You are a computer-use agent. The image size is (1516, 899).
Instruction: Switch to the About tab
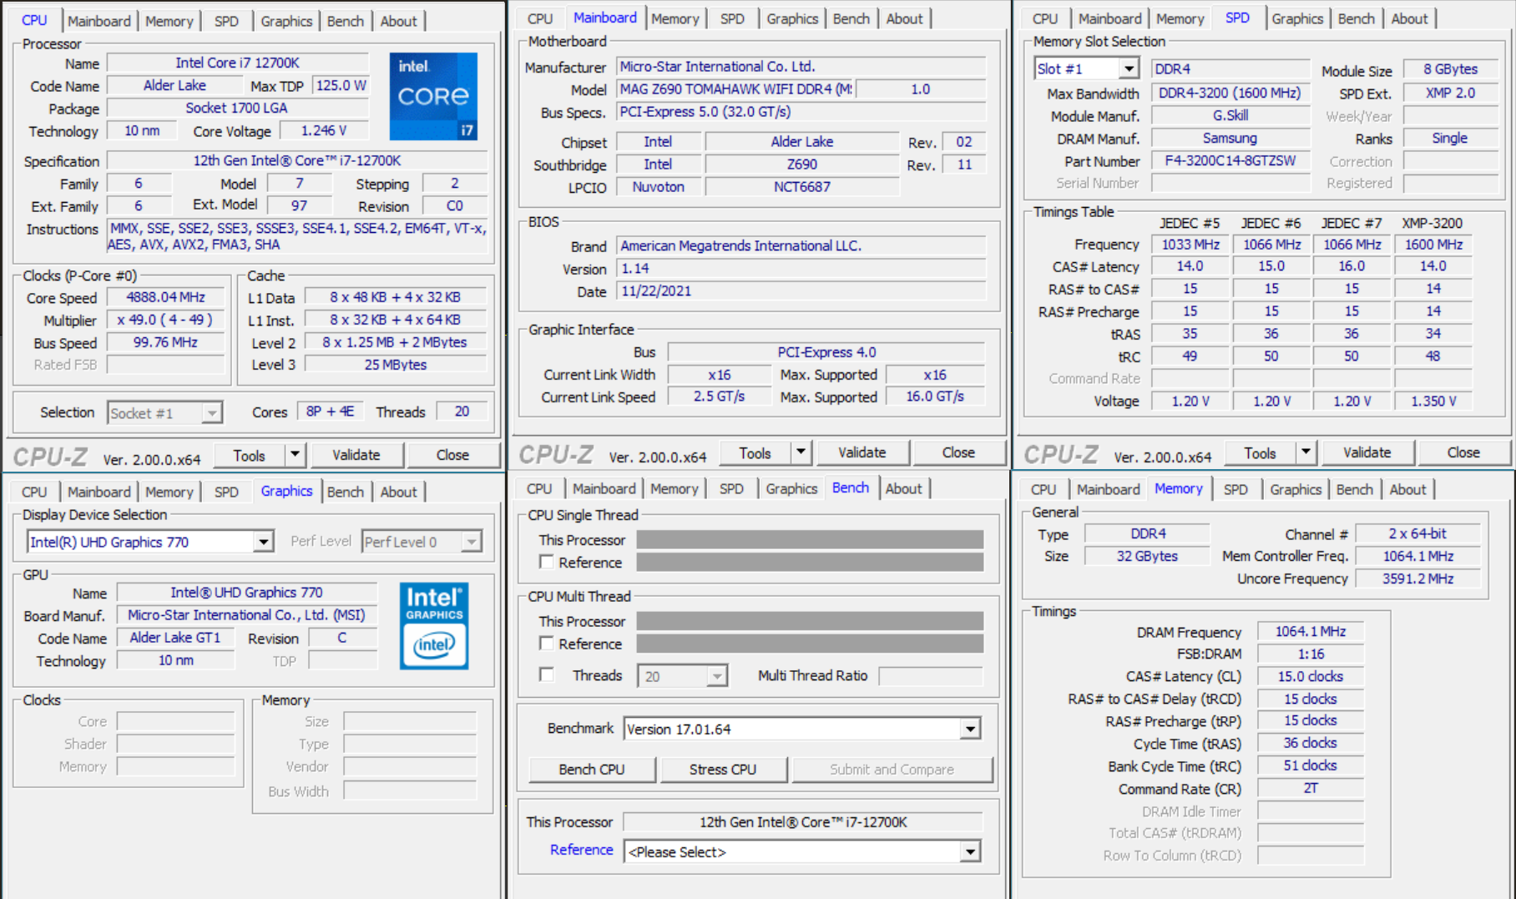[x=399, y=21]
